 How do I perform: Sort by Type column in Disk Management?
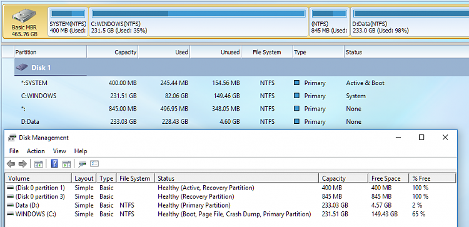(106, 179)
